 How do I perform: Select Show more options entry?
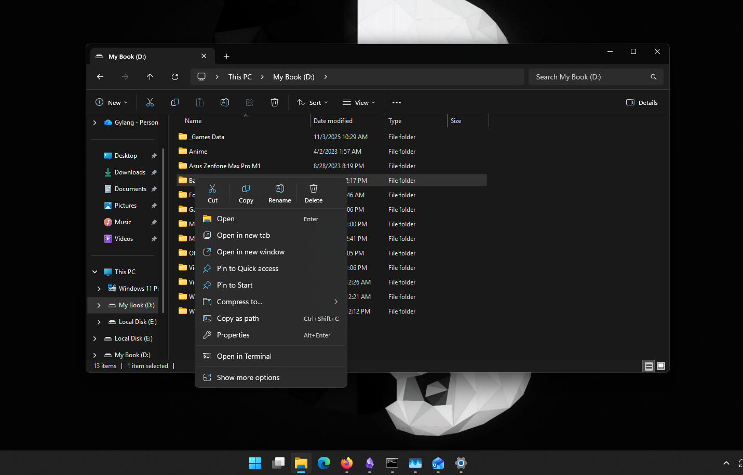[248, 378]
